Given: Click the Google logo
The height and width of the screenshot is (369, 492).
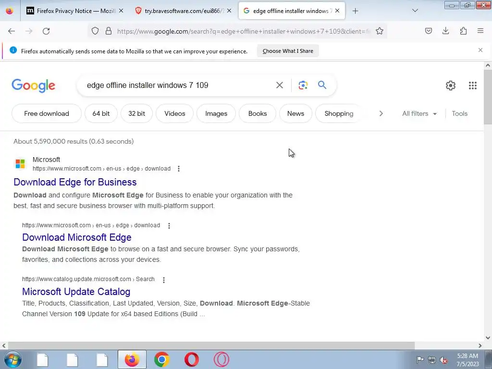Looking at the screenshot, I should point(33,86).
